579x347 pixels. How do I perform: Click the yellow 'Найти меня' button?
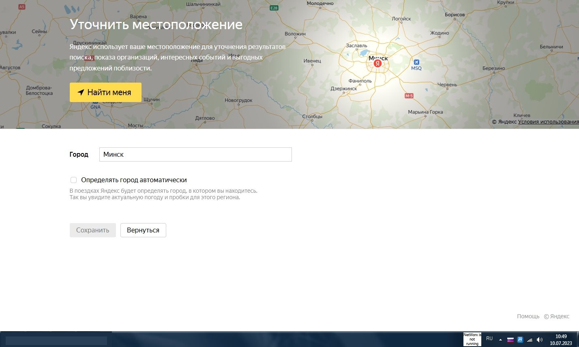[x=105, y=92]
